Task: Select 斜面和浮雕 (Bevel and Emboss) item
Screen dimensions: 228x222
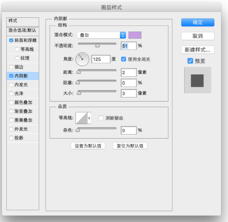Action: click(23, 40)
